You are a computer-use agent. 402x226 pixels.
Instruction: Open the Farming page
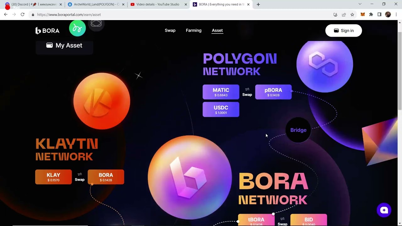pyautogui.click(x=193, y=30)
